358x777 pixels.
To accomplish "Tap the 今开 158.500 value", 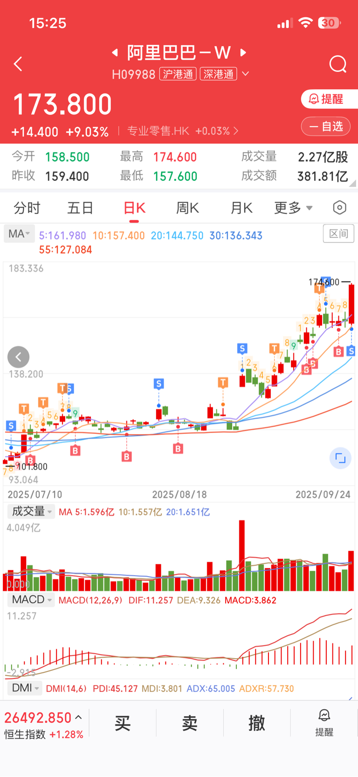I will coord(67,157).
